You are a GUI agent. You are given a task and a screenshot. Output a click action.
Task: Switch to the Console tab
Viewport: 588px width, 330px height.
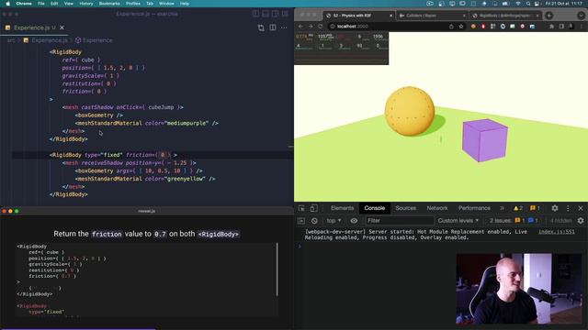(374, 208)
